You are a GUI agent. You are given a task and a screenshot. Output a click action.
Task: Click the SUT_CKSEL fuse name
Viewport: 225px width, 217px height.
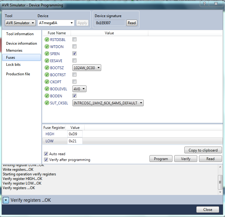[x=59, y=103]
